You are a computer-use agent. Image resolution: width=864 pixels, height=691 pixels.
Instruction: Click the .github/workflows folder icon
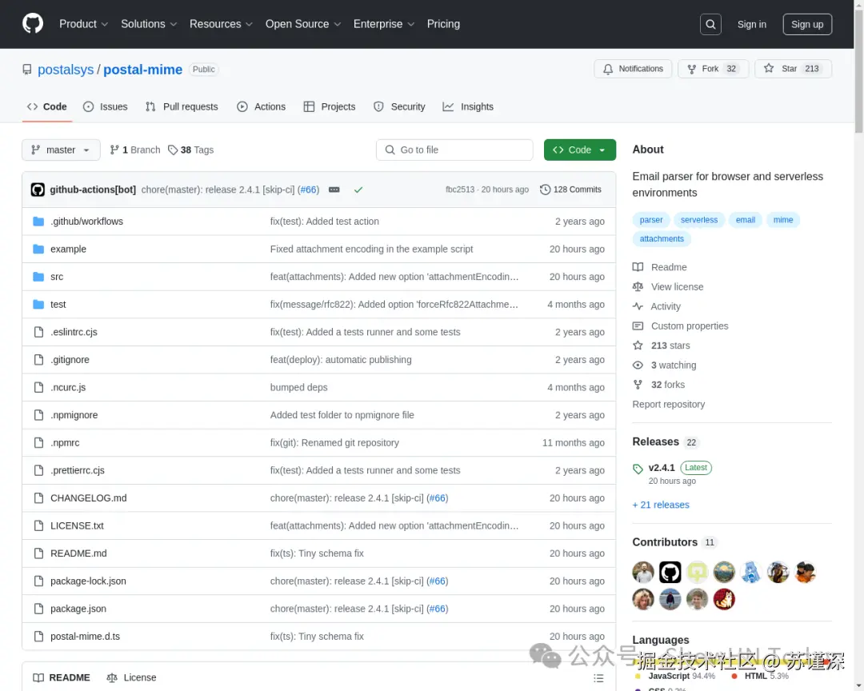(x=38, y=222)
